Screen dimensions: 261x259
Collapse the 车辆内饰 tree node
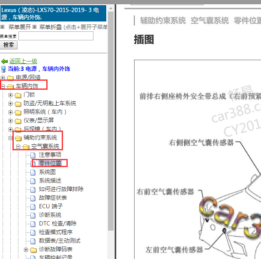[3, 86]
